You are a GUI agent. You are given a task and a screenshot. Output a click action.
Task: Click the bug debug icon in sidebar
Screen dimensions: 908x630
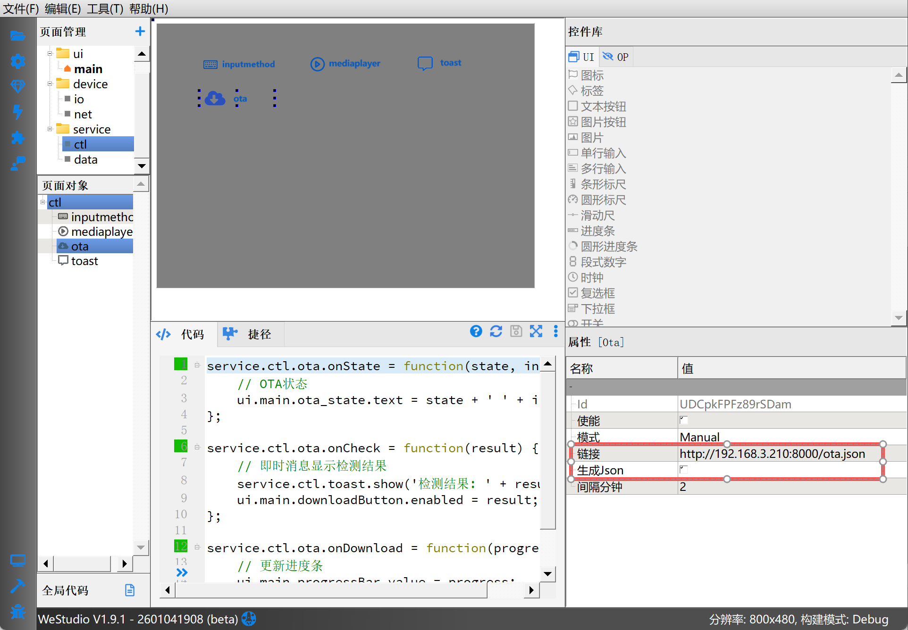tap(17, 612)
